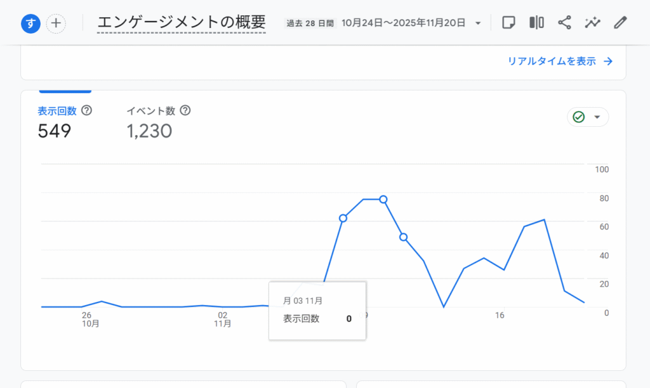The image size is (650, 388).
Task: Click the 過去 28 日間 date range label
Action: [310, 23]
